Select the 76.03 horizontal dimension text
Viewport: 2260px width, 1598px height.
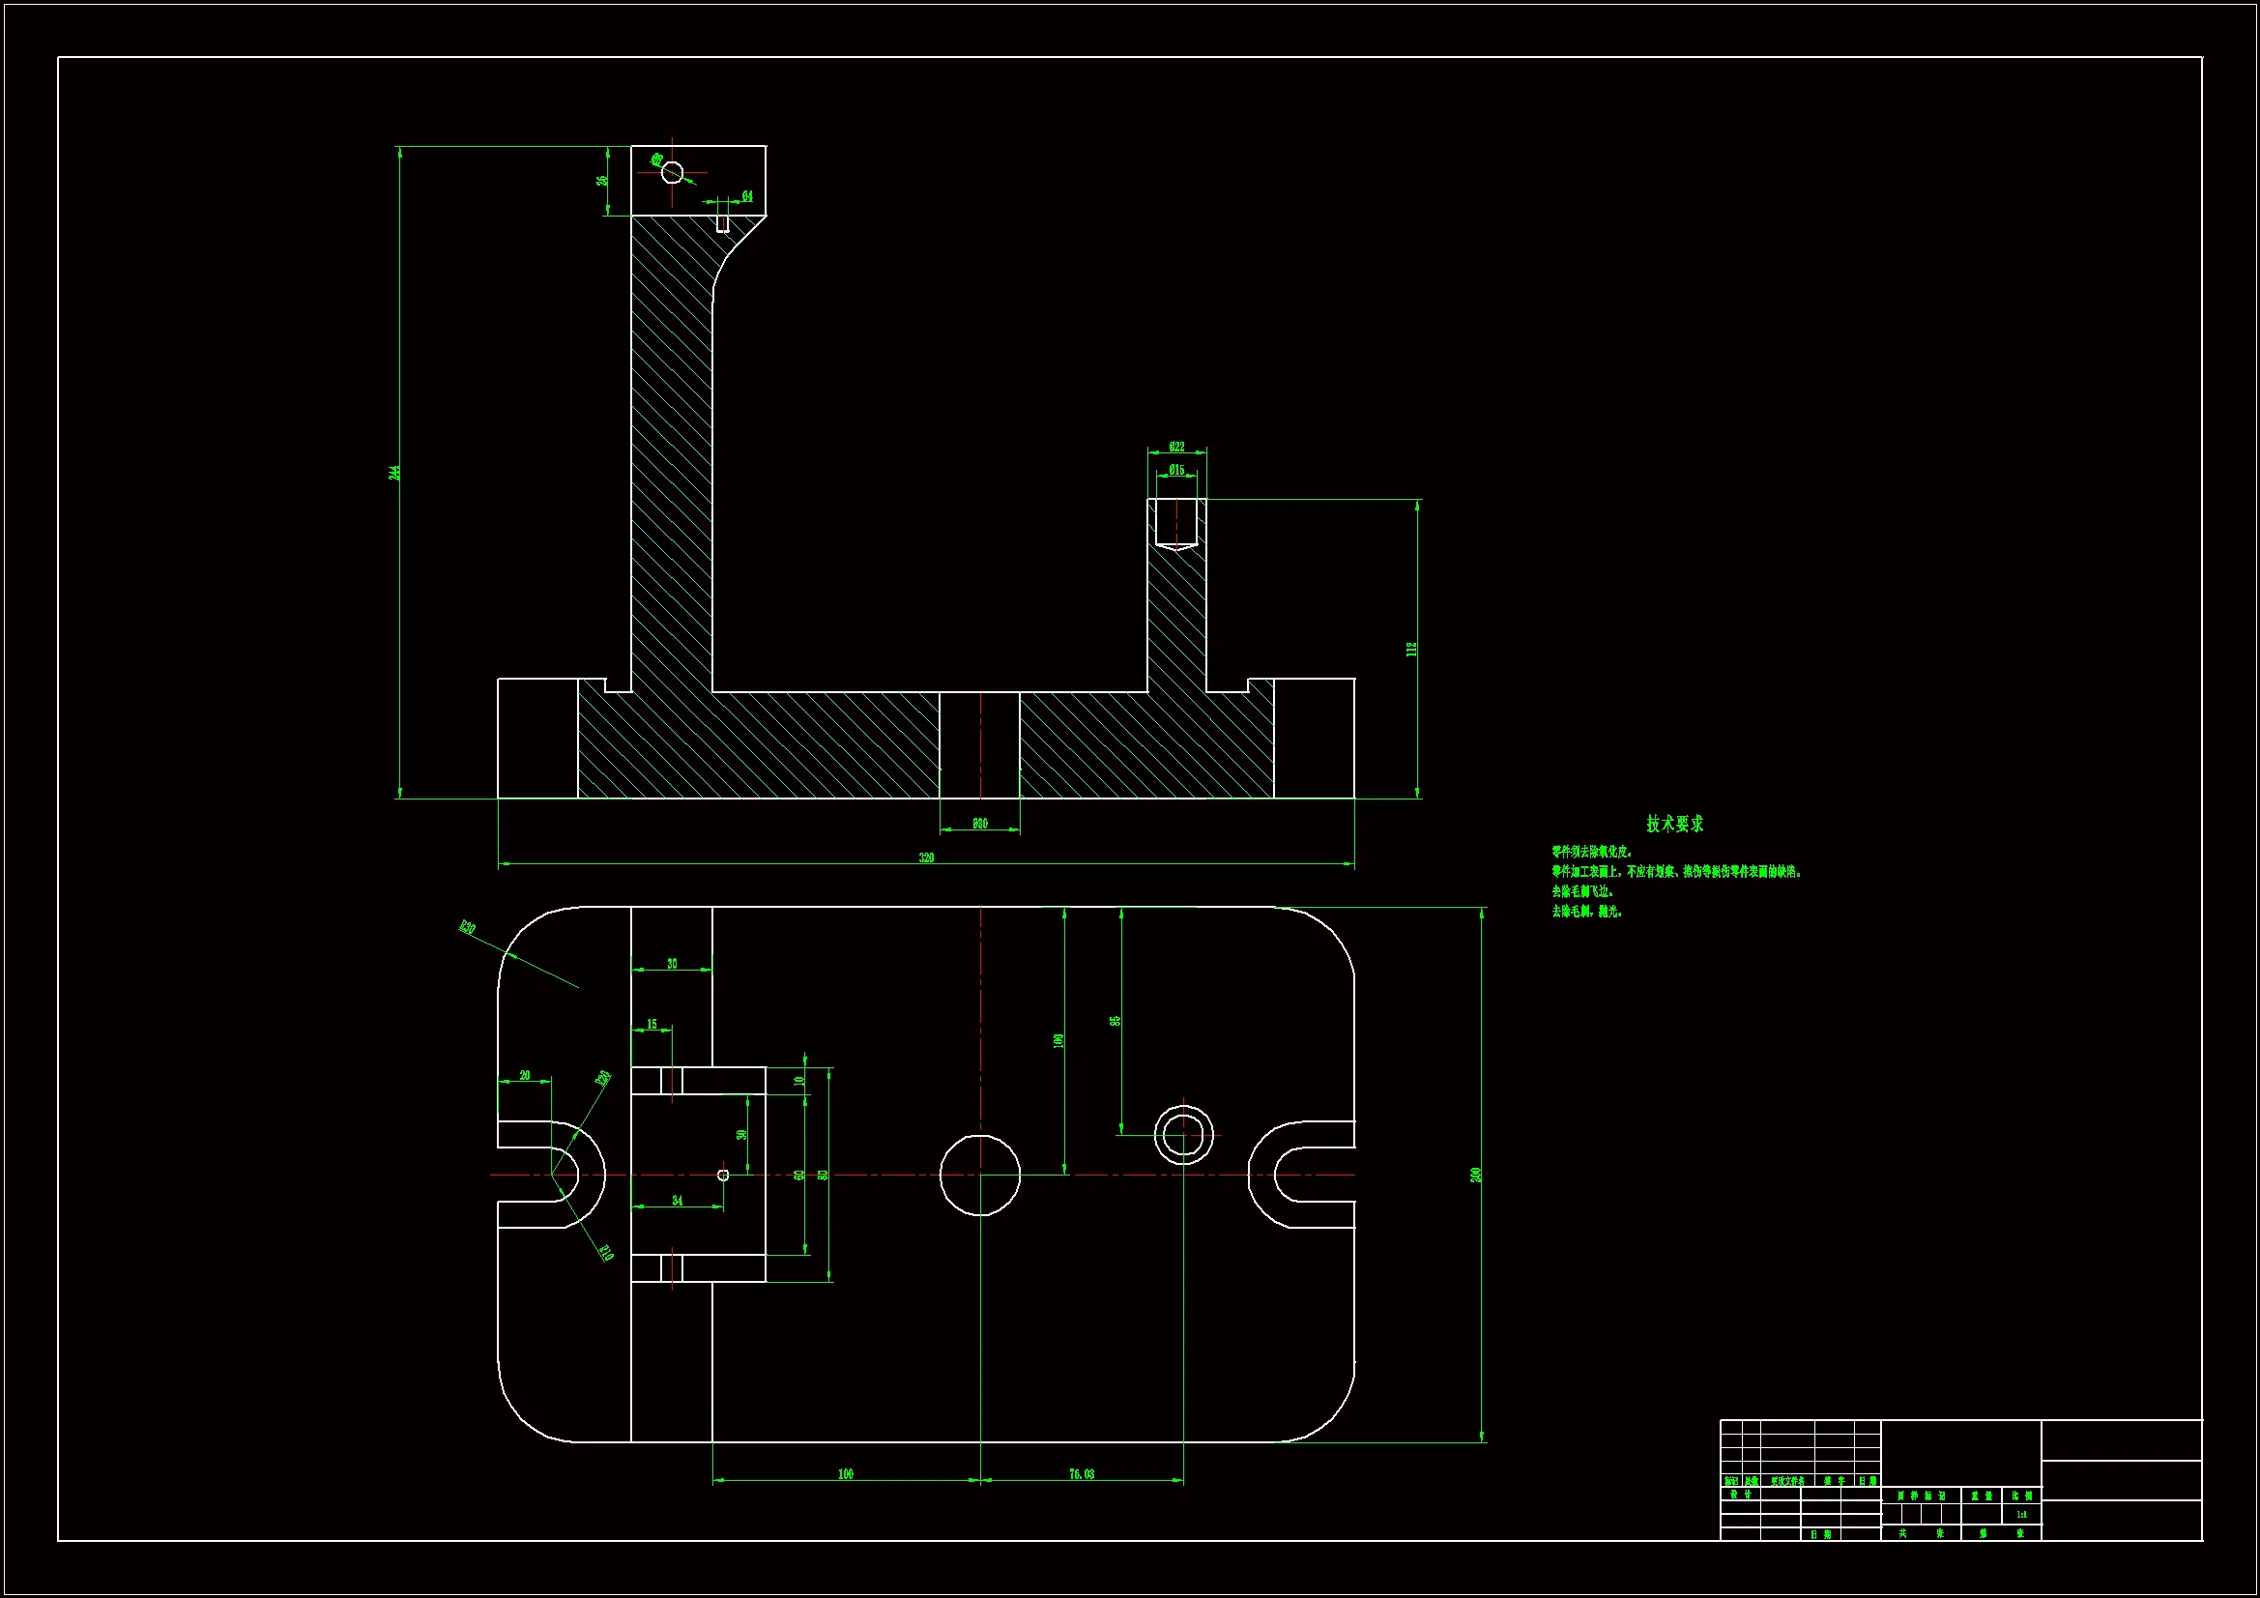coord(1081,1474)
